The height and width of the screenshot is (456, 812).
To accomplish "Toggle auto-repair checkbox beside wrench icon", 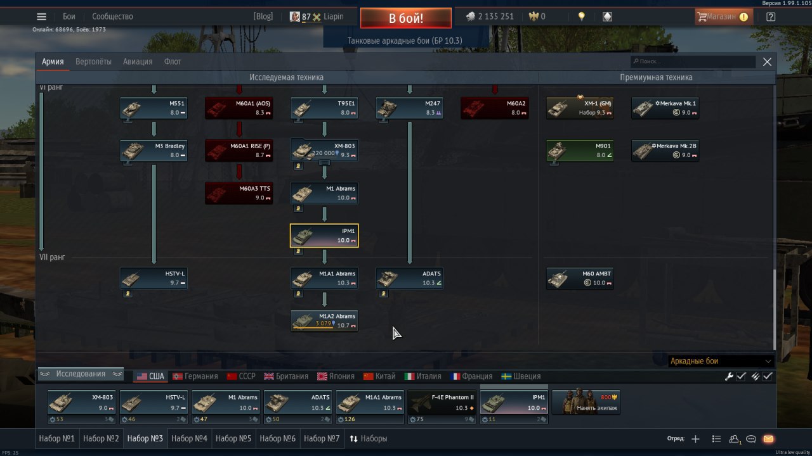I will (741, 376).
